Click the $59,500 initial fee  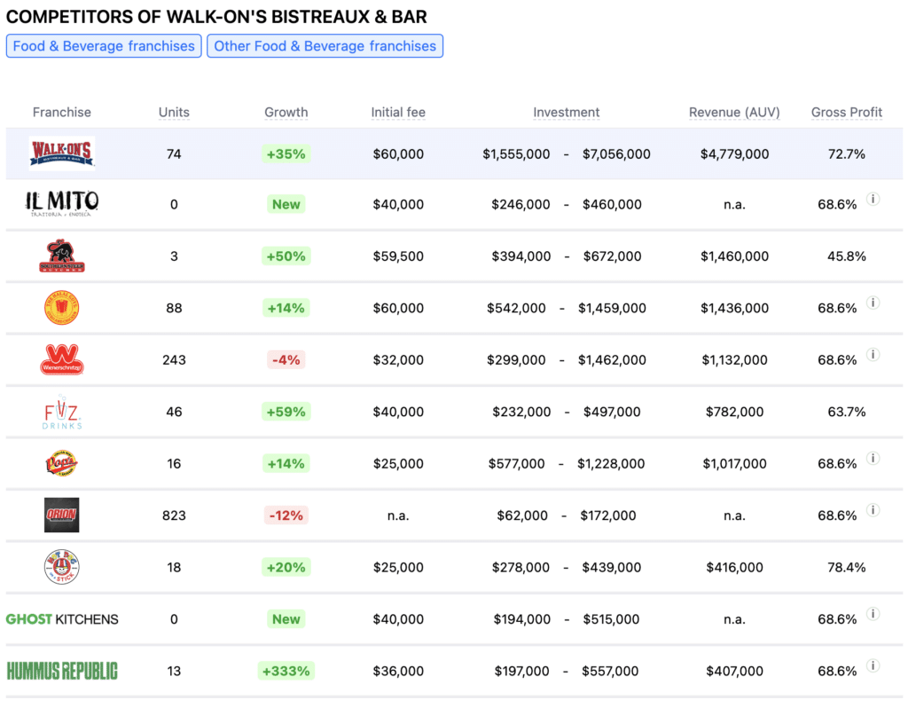point(398,256)
